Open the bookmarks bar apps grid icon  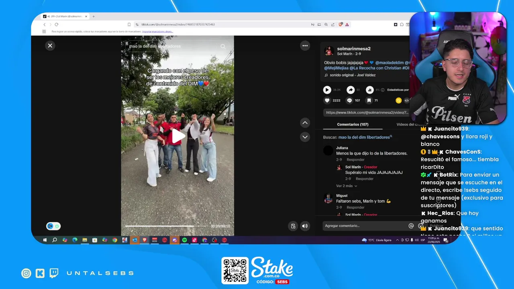(44, 31)
